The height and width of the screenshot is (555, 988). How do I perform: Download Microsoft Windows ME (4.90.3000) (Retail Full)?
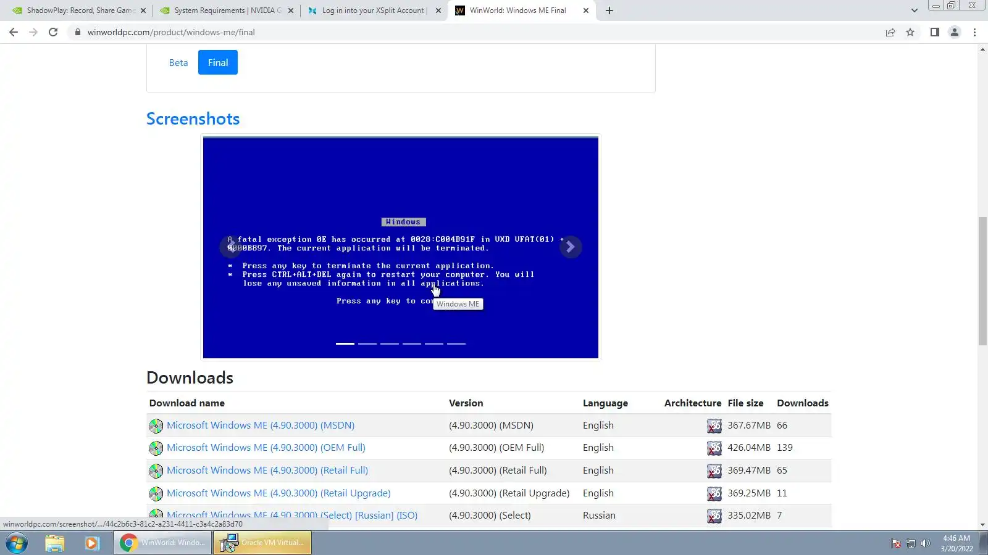[267, 471]
